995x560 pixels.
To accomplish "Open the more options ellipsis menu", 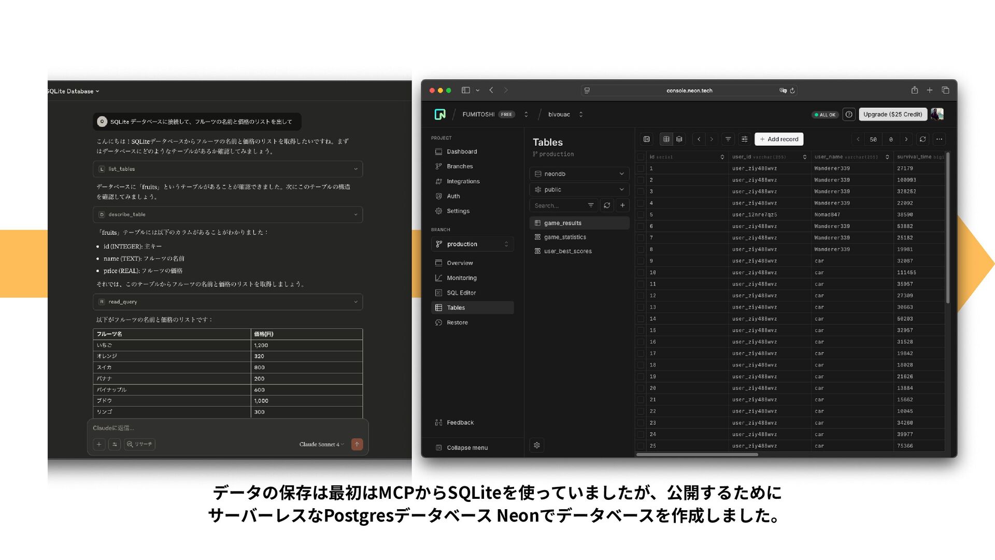I will 940,139.
